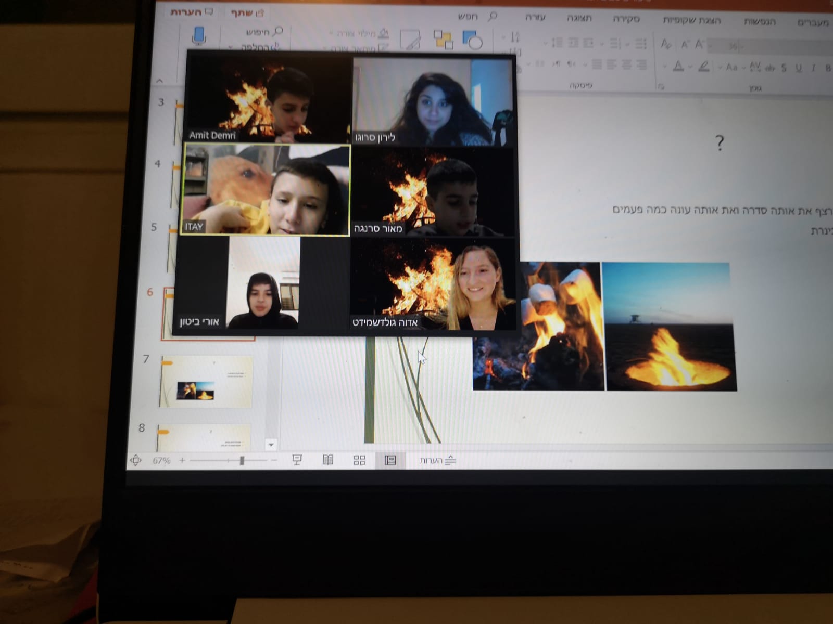The width and height of the screenshot is (833, 624).
Task: Toggle italic I formatting
Action: point(813,68)
